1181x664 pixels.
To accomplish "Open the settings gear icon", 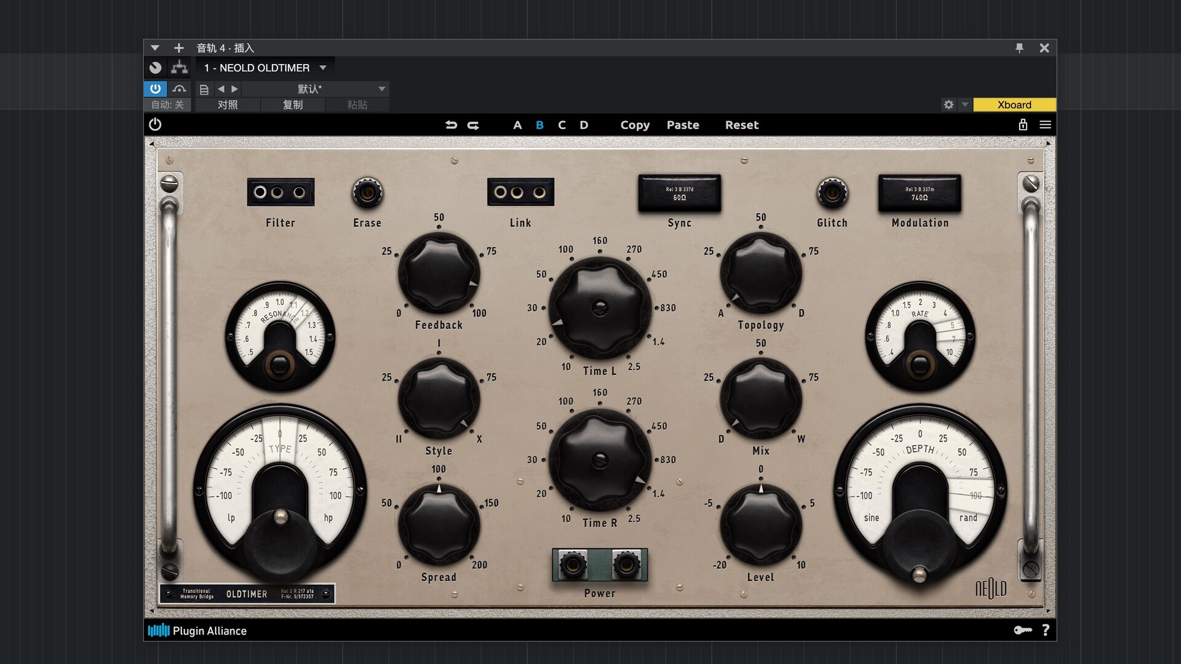I will tap(948, 105).
